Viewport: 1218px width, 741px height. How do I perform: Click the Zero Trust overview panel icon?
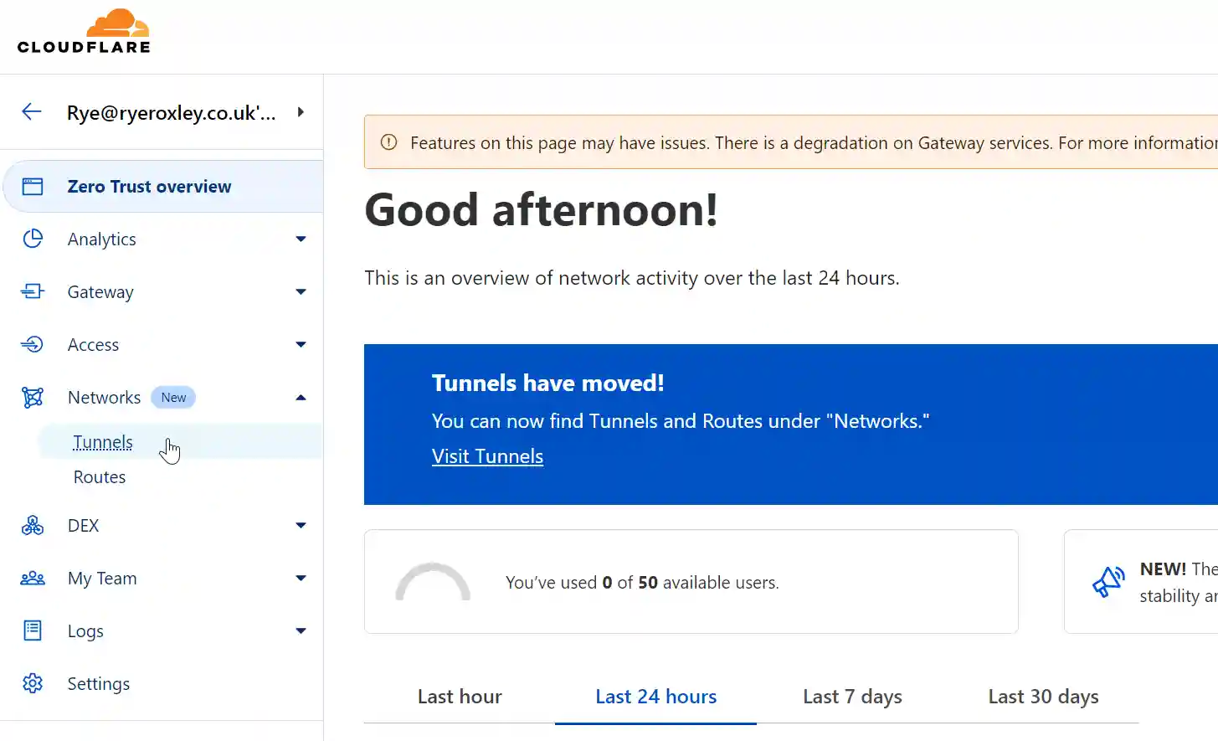pyautogui.click(x=32, y=186)
